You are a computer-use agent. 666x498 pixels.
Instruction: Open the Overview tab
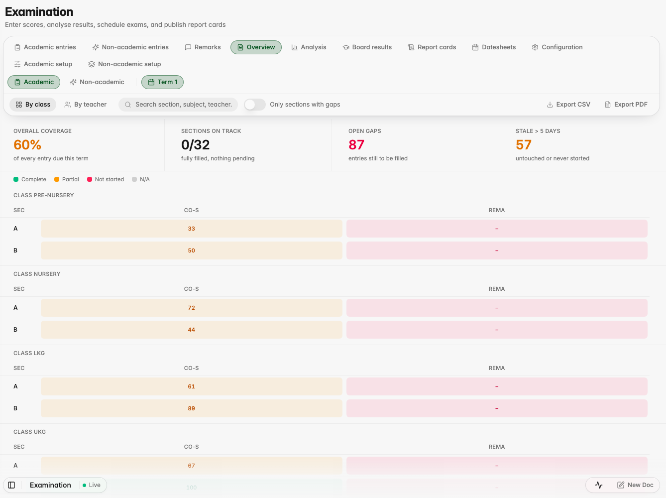pos(256,47)
